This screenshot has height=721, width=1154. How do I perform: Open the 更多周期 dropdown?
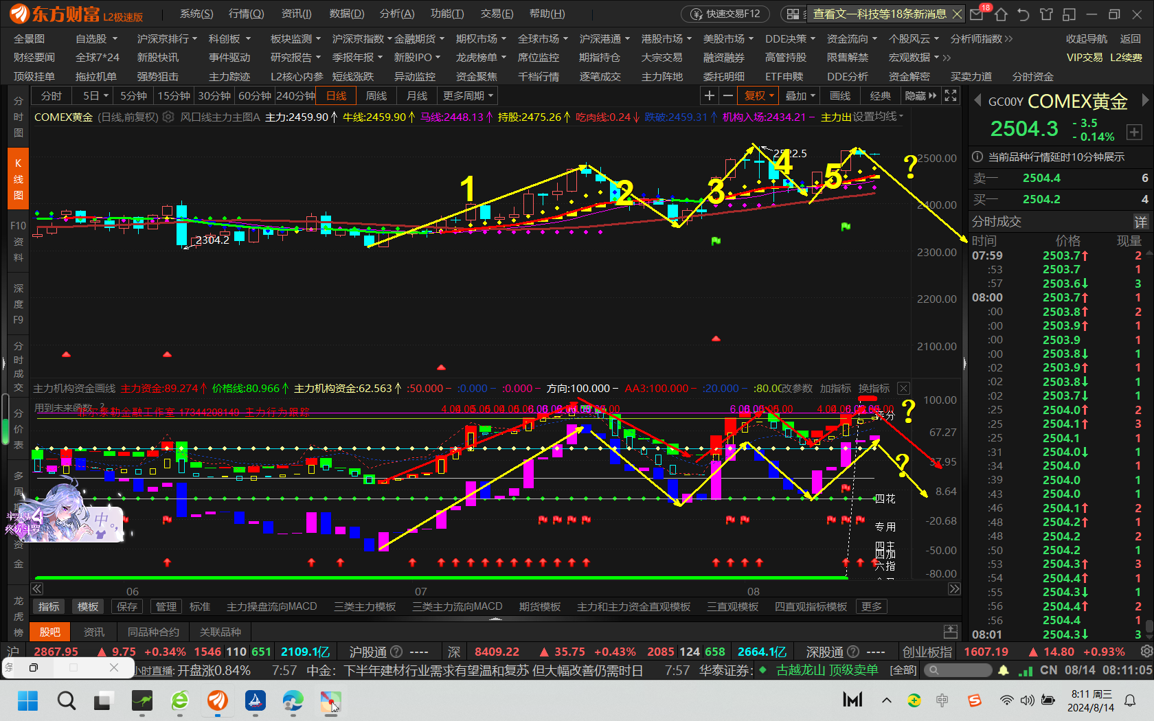(468, 96)
